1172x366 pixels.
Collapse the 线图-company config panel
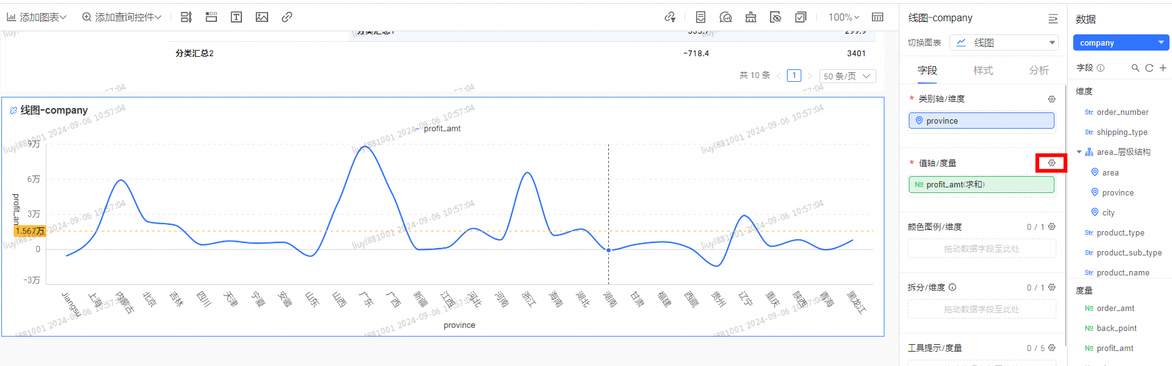[1053, 19]
